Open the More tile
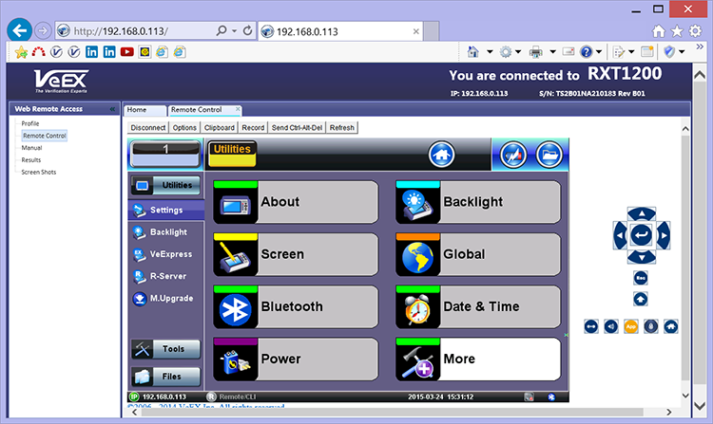The width and height of the screenshot is (713, 424). [x=478, y=359]
